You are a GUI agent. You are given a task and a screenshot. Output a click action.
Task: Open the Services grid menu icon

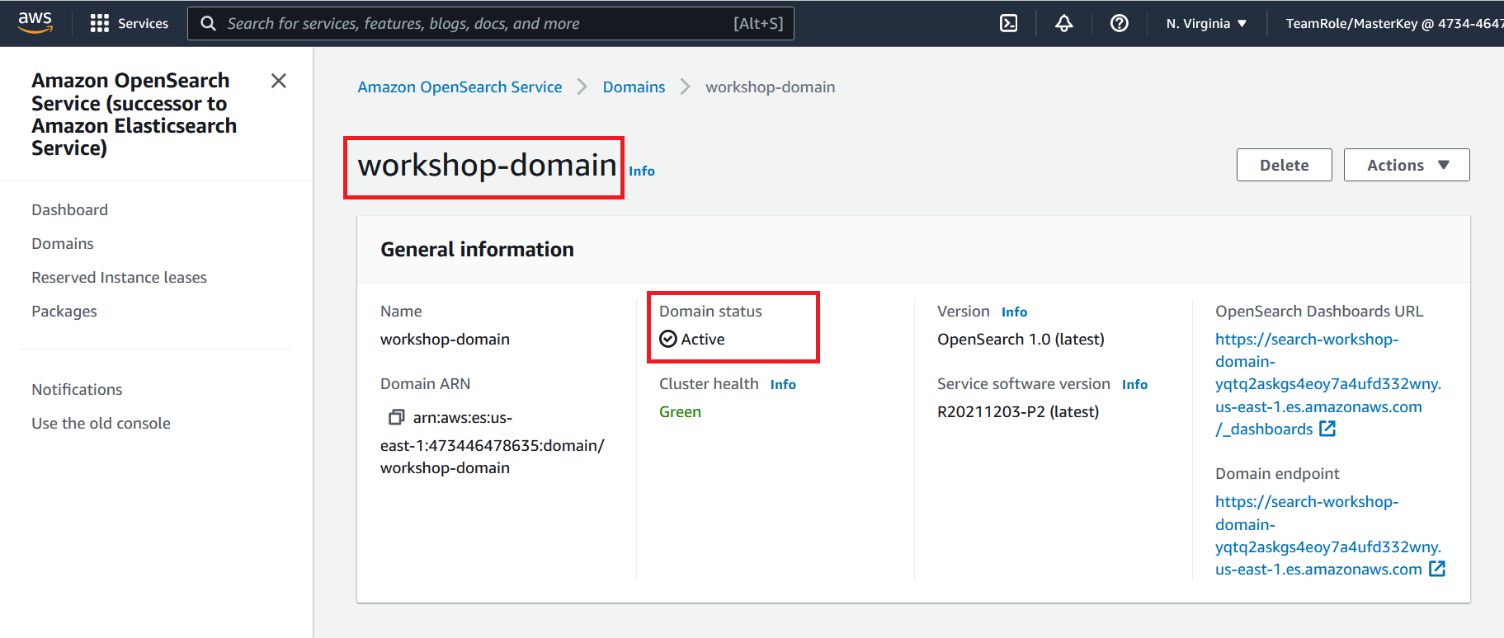[100, 23]
